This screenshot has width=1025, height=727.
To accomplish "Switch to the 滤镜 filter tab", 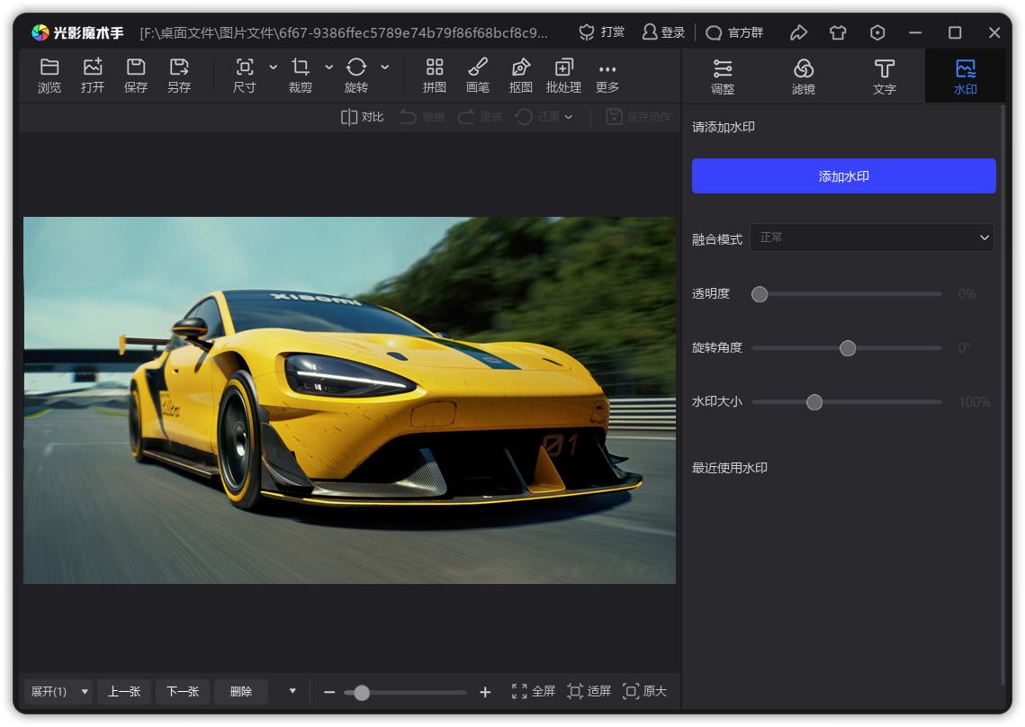I will [x=804, y=76].
